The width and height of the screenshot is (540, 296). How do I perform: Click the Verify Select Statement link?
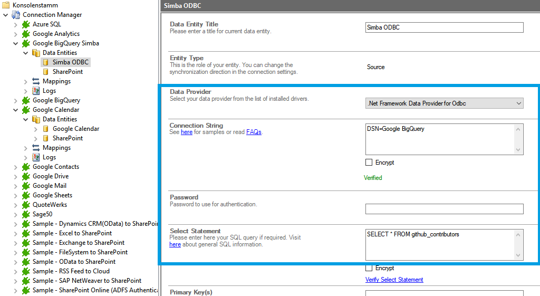(x=394, y=280)
